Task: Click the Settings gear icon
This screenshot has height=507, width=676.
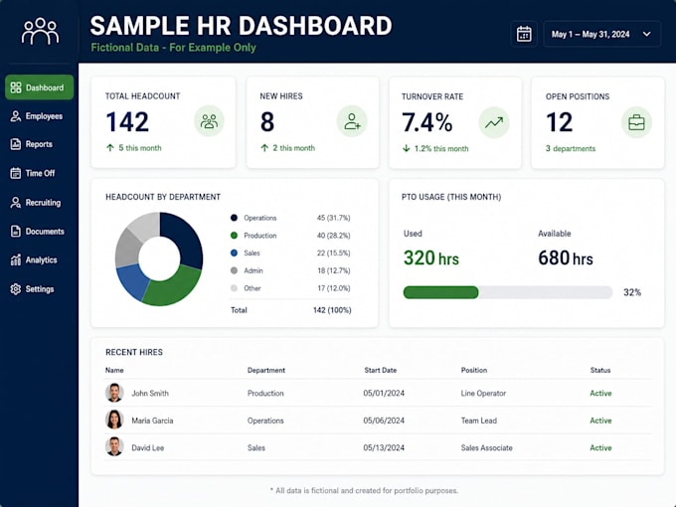Action: [16, 289]
